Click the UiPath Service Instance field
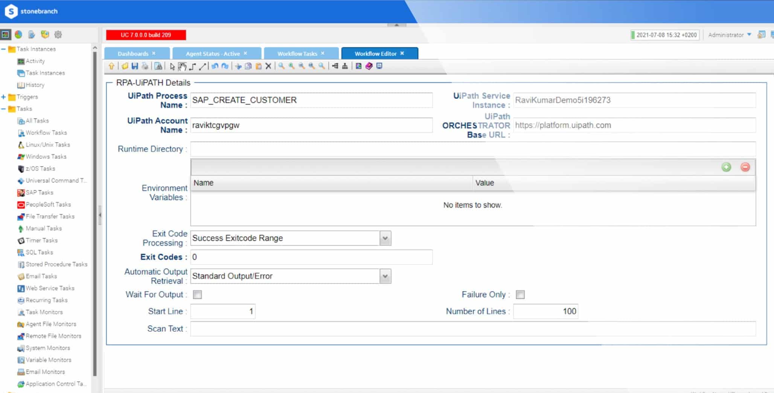 [x=634, y=100]
